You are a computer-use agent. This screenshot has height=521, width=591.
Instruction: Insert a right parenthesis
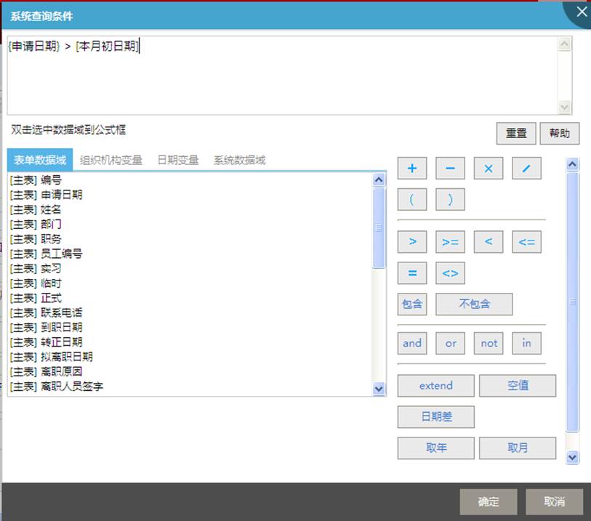450,200
